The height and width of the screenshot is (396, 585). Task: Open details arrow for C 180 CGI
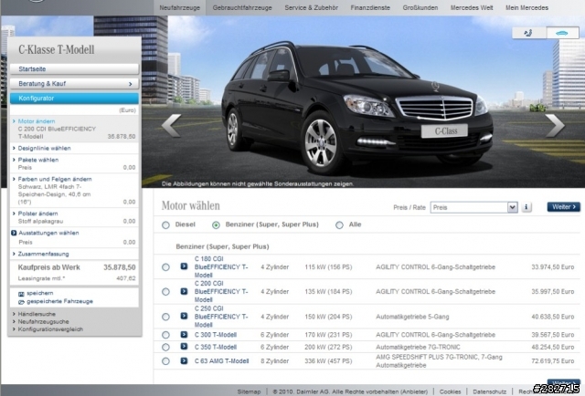(x=184, y=266)
